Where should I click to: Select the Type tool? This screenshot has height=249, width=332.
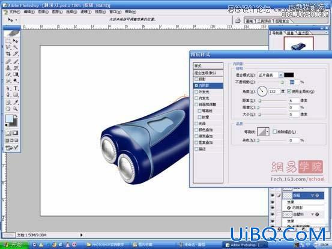pos(16,88)
